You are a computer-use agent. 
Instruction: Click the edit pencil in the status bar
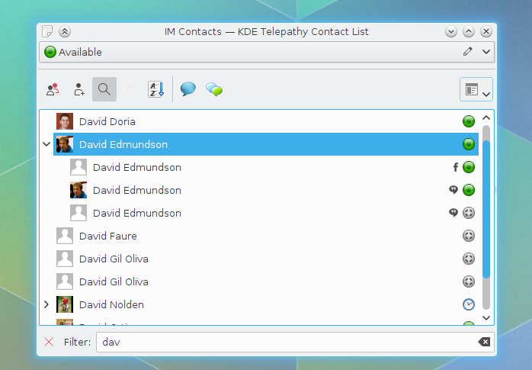click(468, 52)
